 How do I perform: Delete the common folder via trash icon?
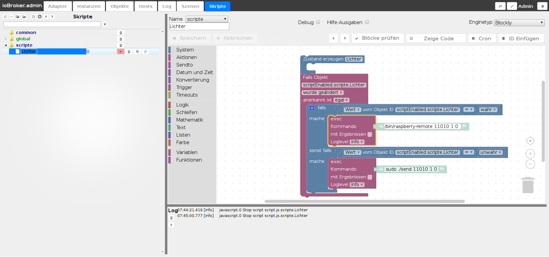[121, 33]
